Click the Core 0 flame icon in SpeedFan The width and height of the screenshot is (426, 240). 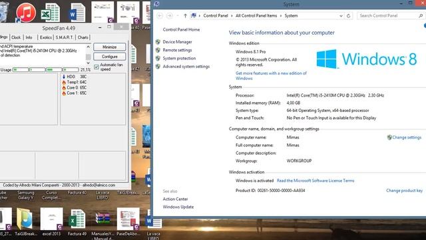pyautogui.click(x=64, y=87)
